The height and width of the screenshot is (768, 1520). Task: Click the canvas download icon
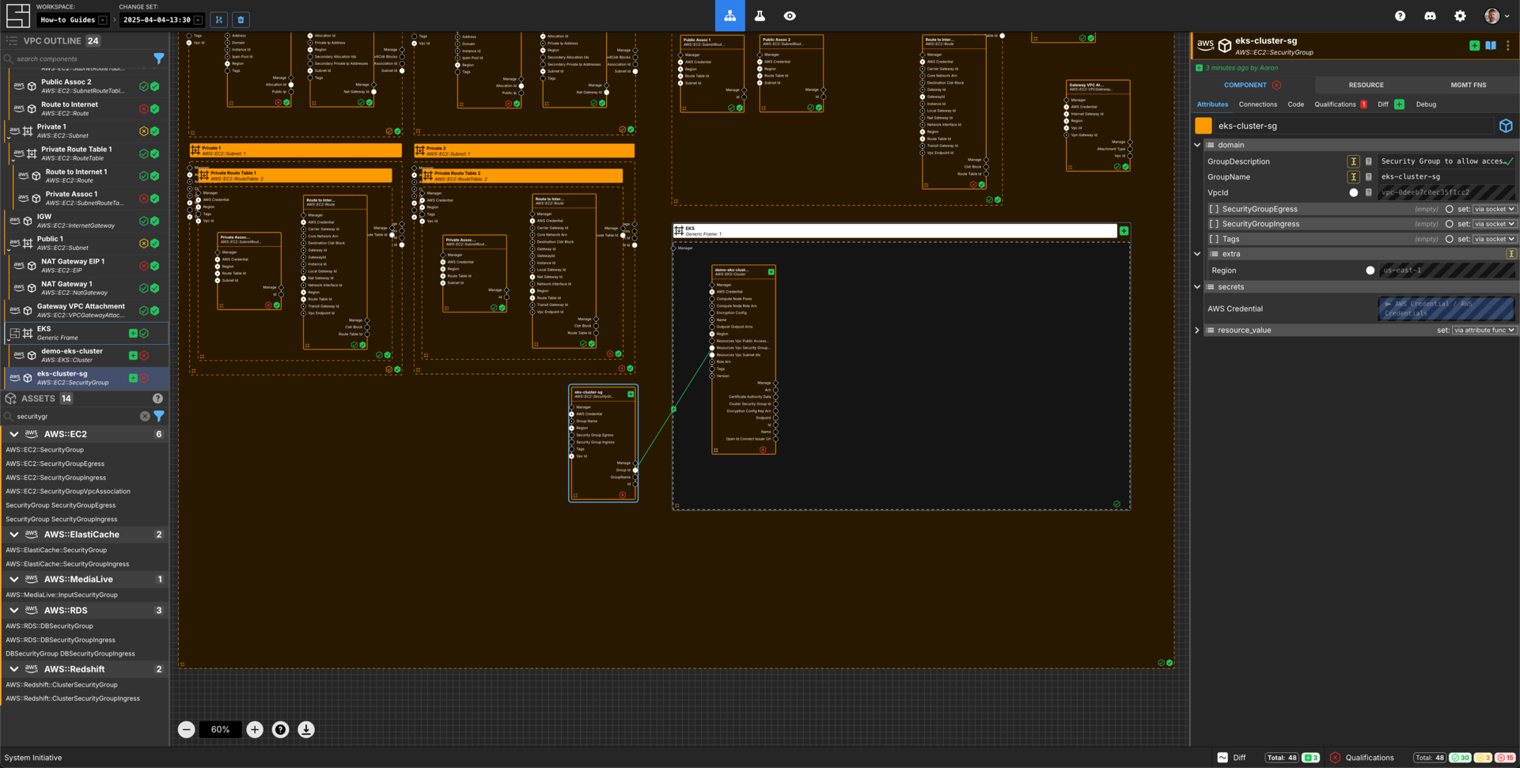pyautogui.click(x=306, y=729)
